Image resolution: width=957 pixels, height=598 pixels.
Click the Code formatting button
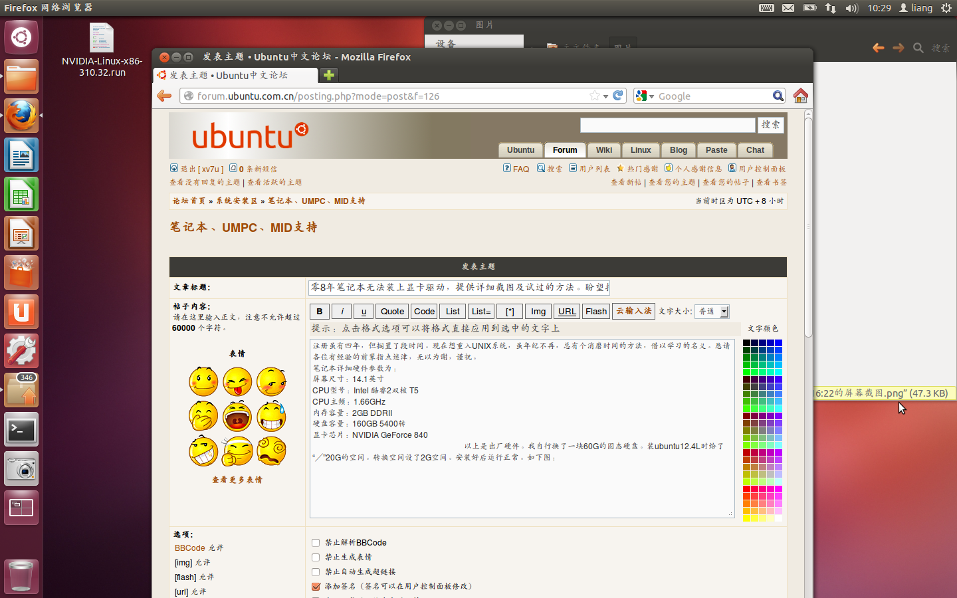[x=424, y=311]
